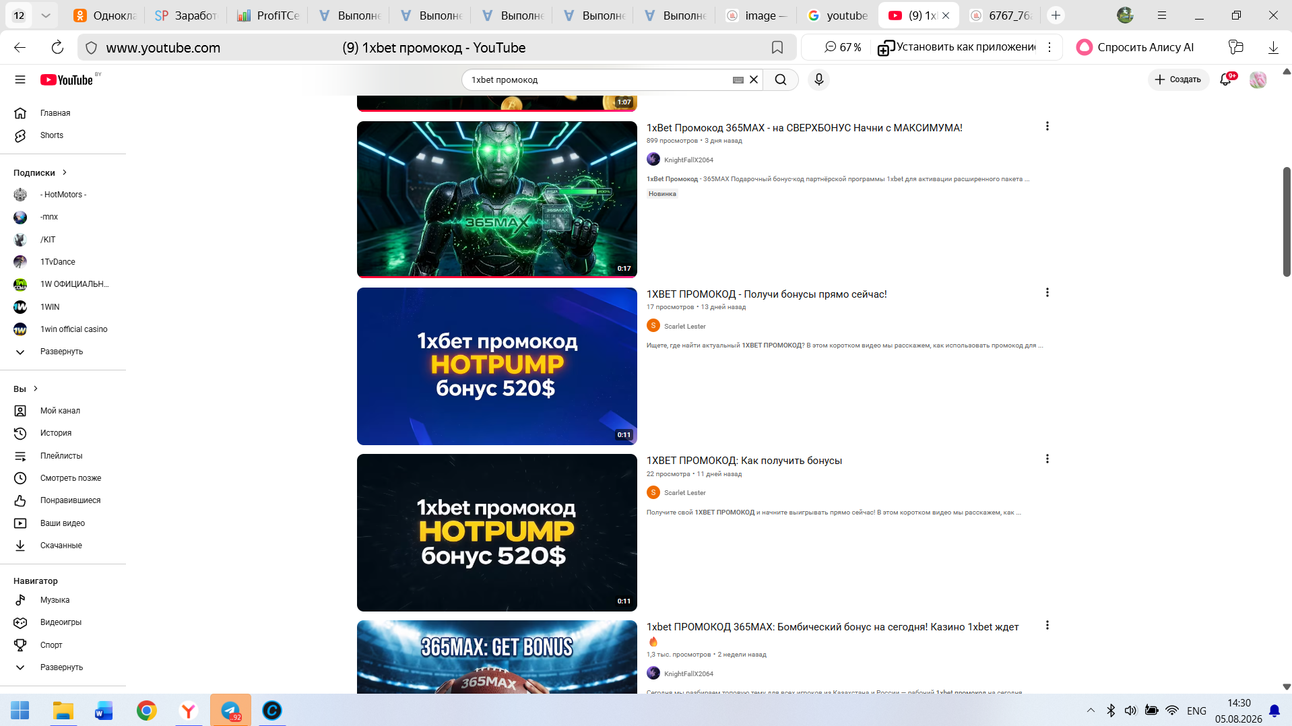
Task: Open Скачанные downloads
Action: (x=63, y=546)
